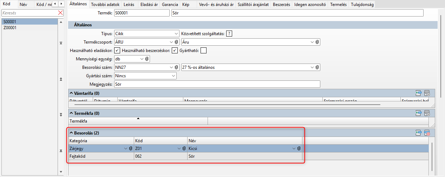Switch to the Beszerzés tab
445x177 pixels.
[x=281, y=5]
